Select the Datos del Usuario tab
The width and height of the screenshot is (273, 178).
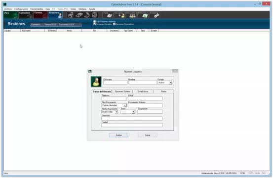click(x=102, y=91)
